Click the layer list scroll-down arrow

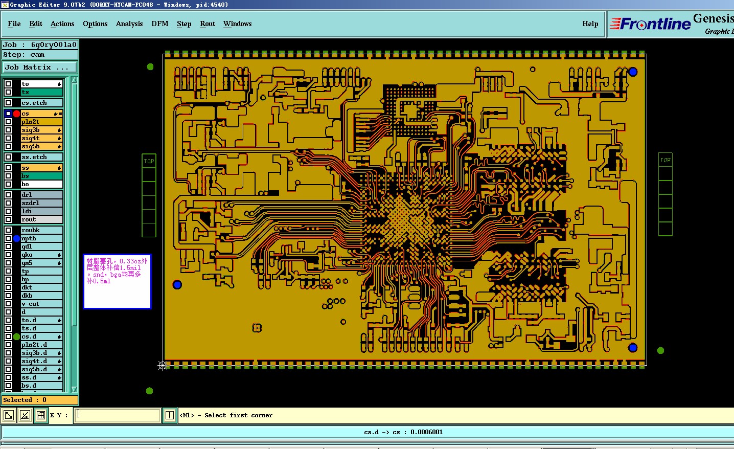[74, 390]
